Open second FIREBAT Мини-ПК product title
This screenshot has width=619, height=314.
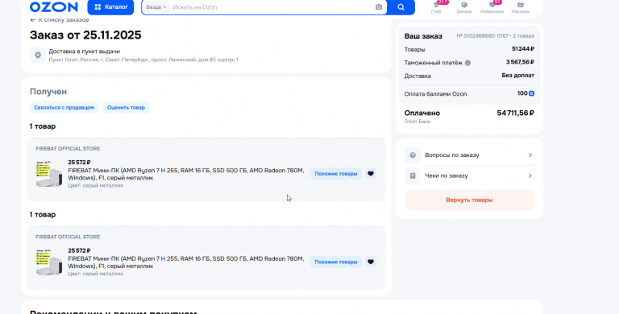coord(186,262)
